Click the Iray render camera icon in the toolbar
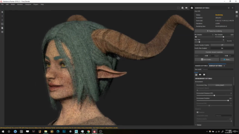Viewport: 239px width, 134px height. (192, 8)
